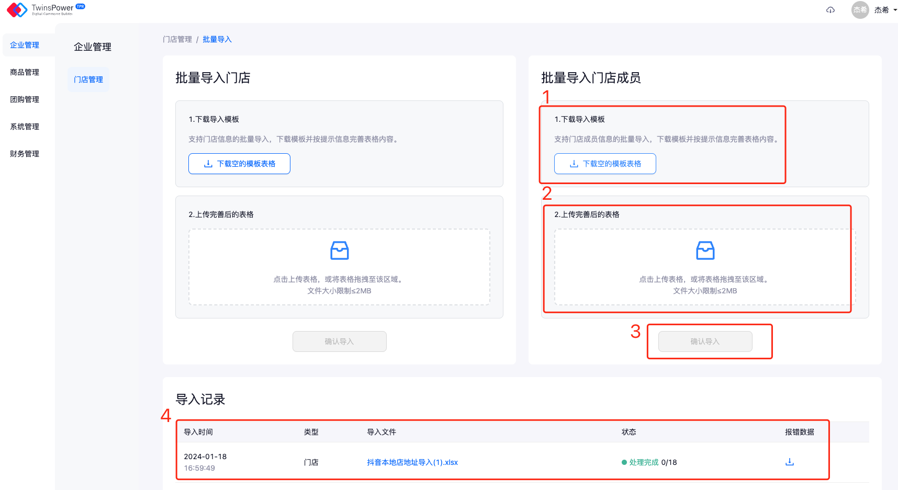Click the cloud download icon in header
898x490 pixels.
(x=830, y=10)
